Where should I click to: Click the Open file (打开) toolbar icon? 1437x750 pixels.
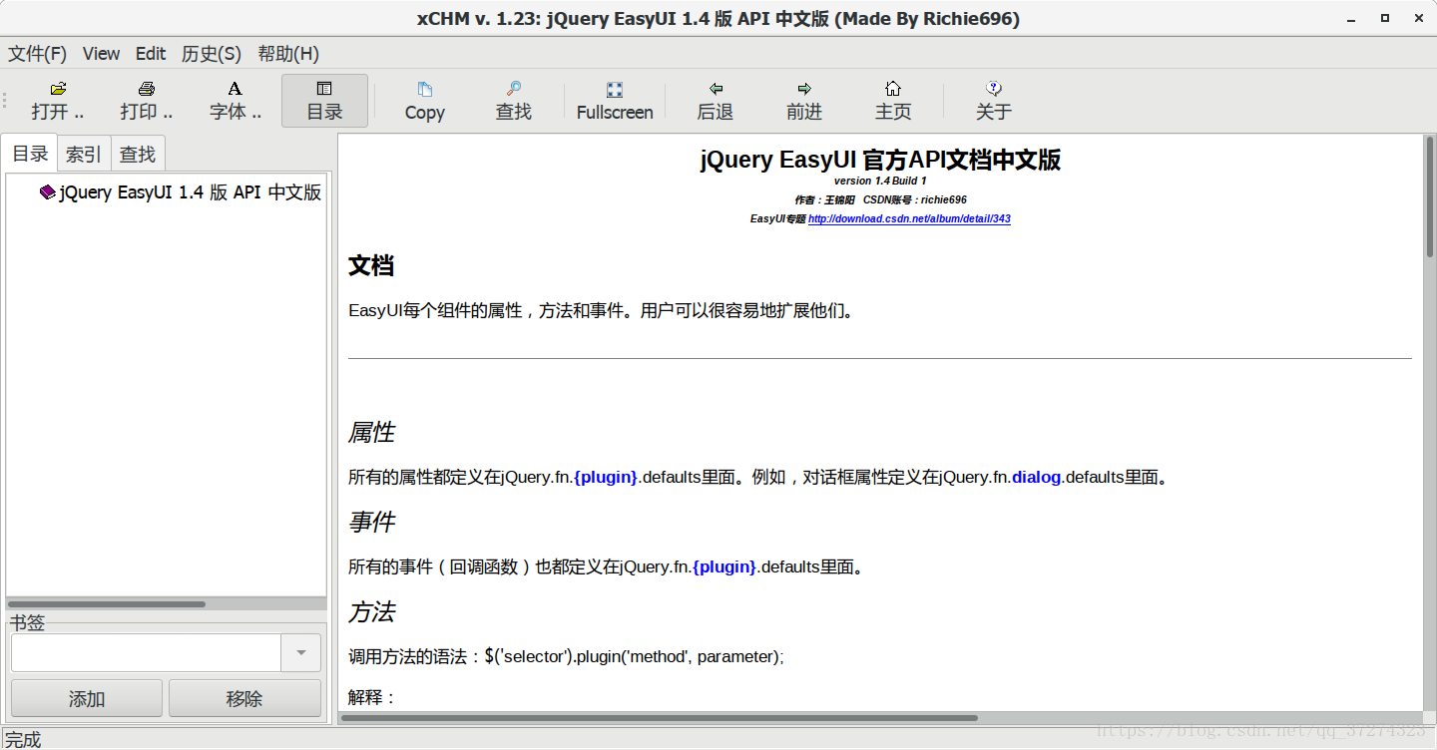click(x=58, y=90)
